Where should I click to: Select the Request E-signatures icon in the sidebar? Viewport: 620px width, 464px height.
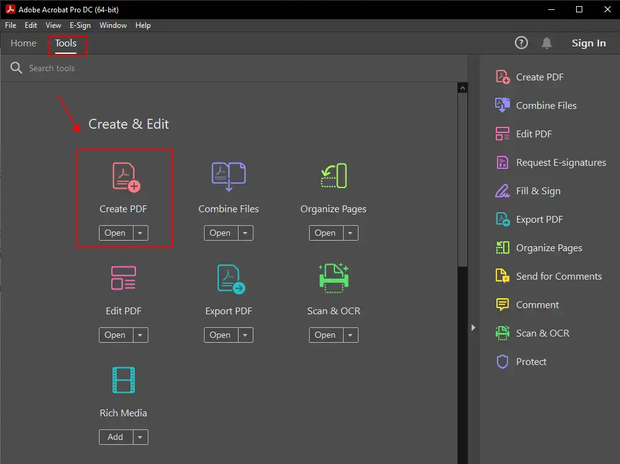click(x=503, y=162)
